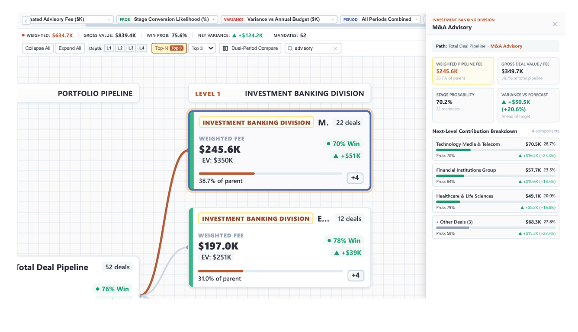
Task: Click the Dual-Period Compare columns icon
Action: click(225, 48)
